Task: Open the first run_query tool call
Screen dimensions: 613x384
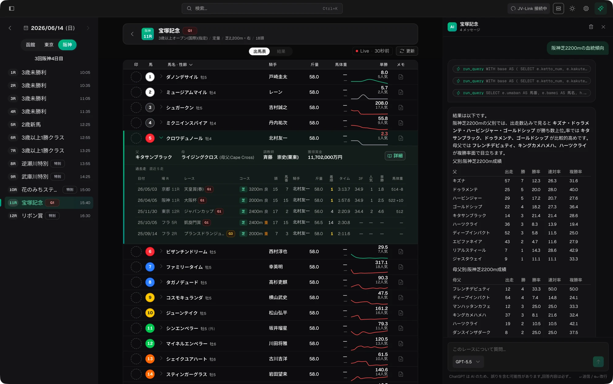Action: click(x=522, y=69)
